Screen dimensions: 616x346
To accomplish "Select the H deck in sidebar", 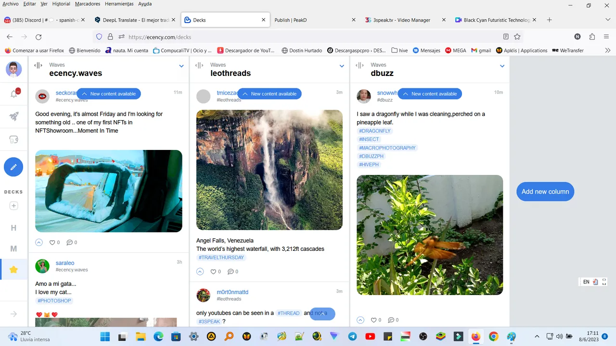I will click(13, 228).
